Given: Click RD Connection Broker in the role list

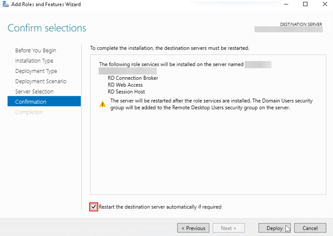Looking at the screenshot, I should 133,78.
